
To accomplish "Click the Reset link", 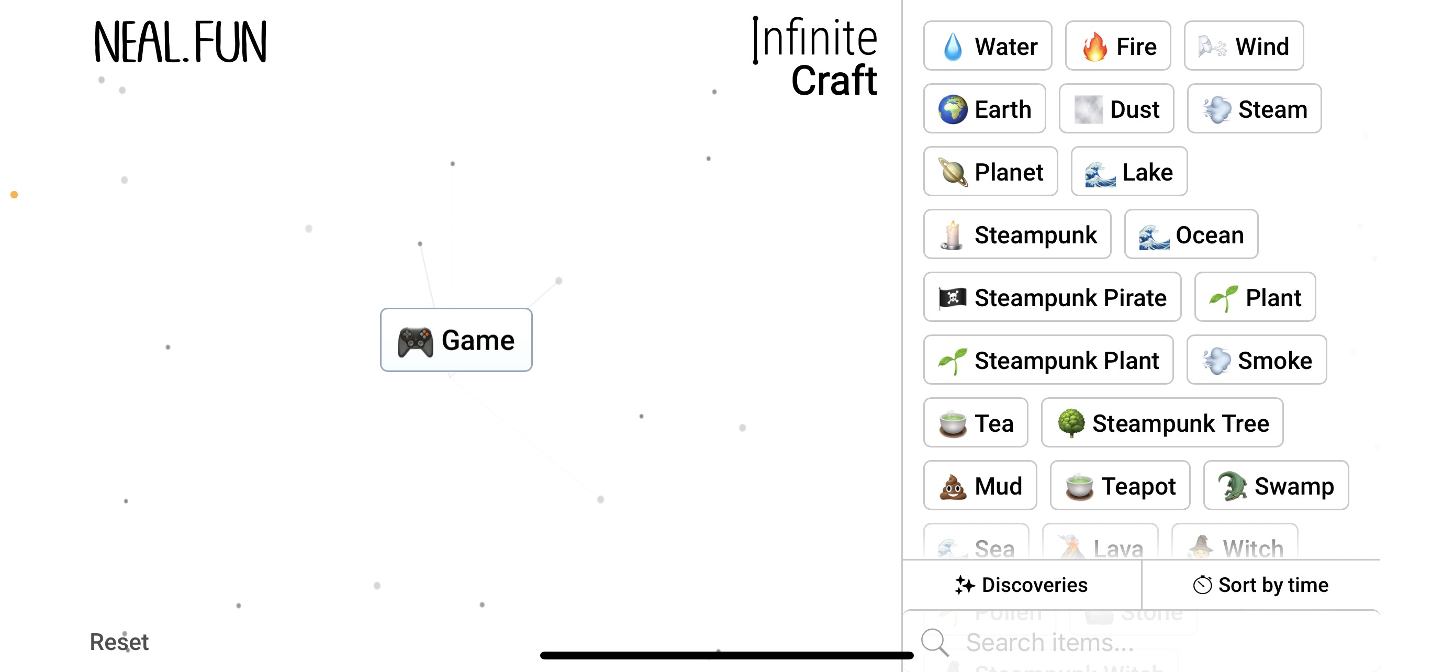I will coord(119,642).
